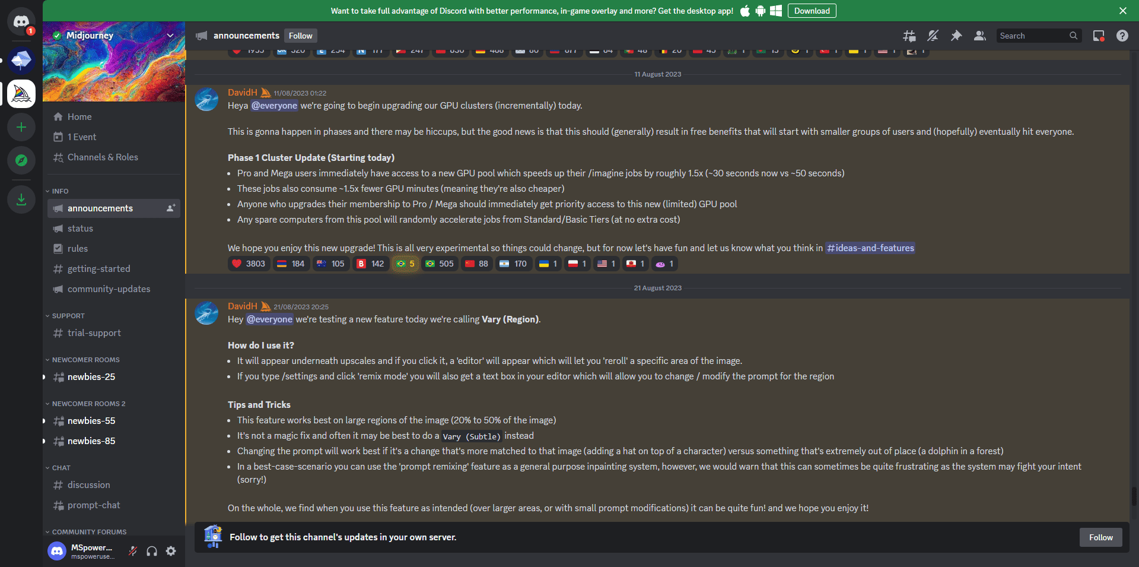Click verified badge beside Midjourney server name
This screenshot has width=1139, height=567.
[x=57, y=36]
